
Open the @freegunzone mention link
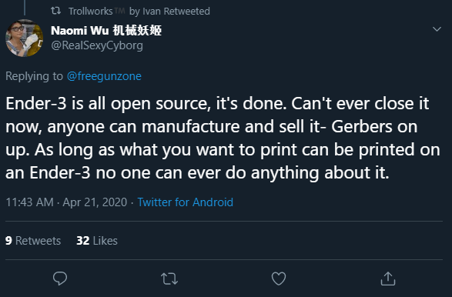104,76
